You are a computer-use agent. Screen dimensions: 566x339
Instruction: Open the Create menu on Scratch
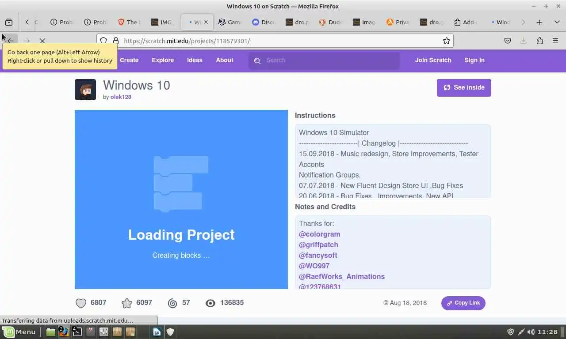coord(129,60)
